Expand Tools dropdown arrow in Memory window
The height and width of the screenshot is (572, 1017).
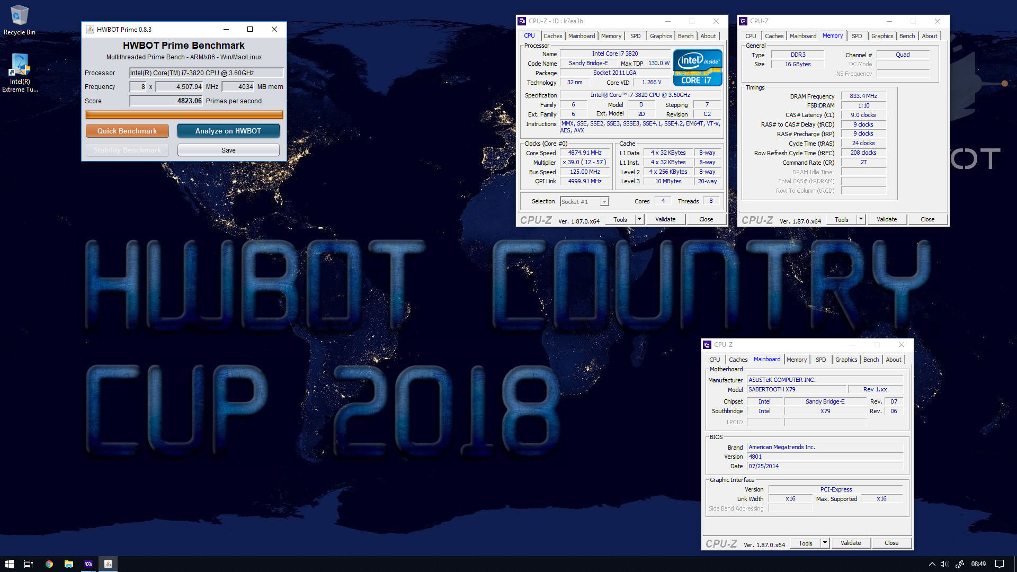(861, 219)
